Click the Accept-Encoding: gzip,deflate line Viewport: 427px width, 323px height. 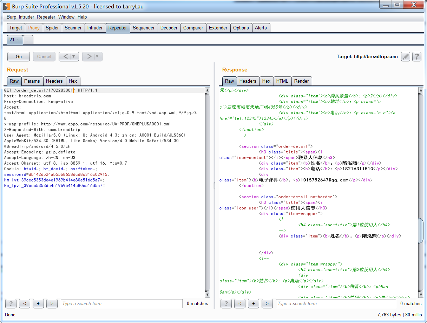click(40, 152)
